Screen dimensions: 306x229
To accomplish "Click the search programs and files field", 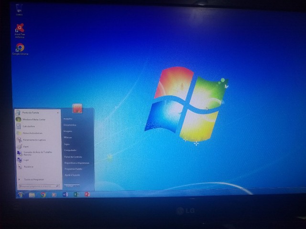I will (39, 186).
